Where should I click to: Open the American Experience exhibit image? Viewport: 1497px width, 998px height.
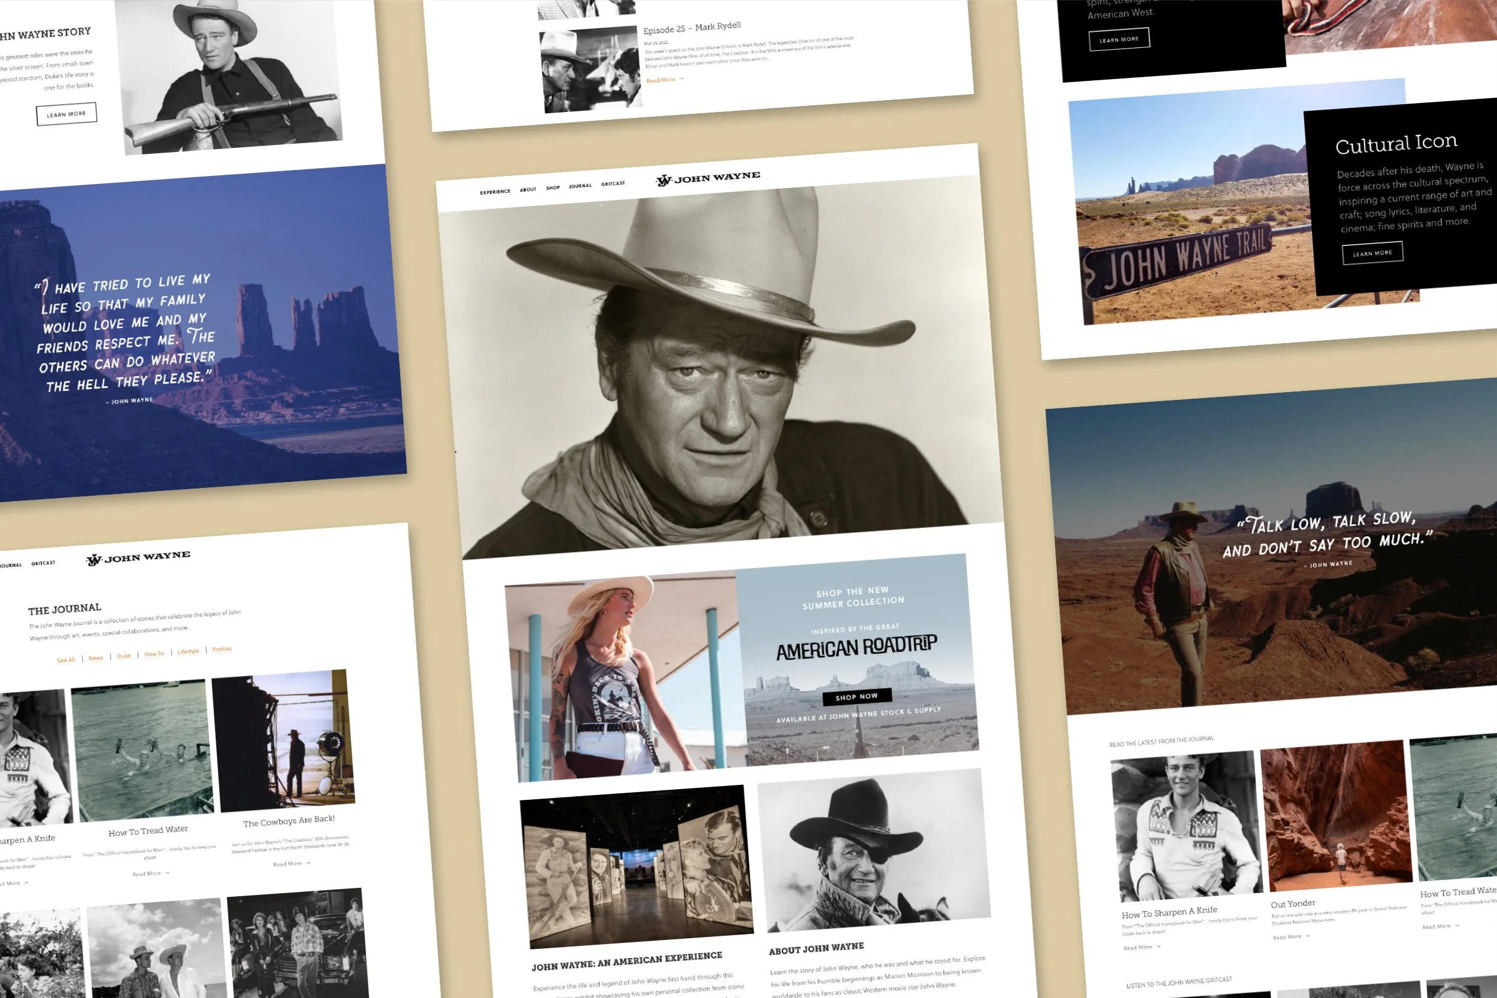click(x=637, y=866)
